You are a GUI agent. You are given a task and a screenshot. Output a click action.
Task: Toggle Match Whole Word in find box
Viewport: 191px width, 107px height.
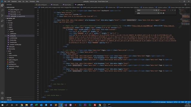(156, 10)
